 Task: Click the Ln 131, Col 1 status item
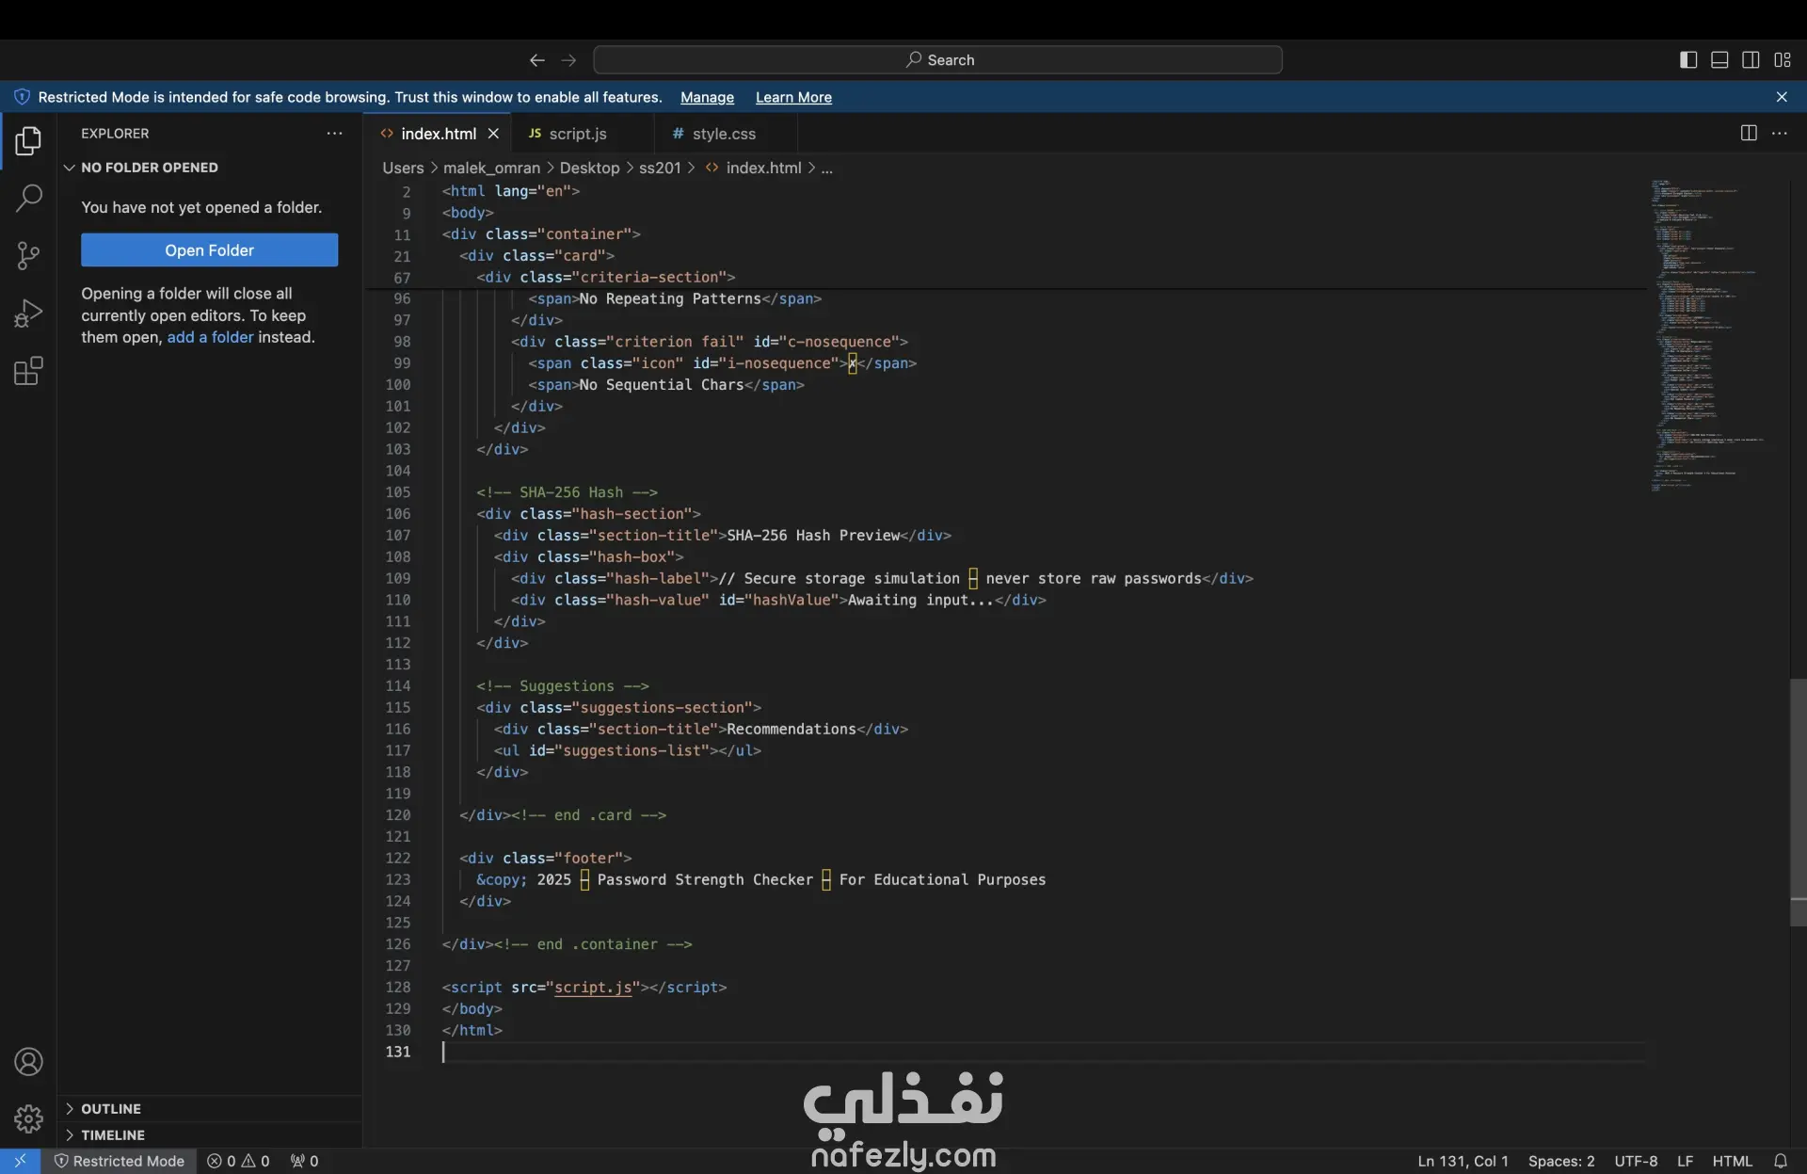click(1463, 1161)
